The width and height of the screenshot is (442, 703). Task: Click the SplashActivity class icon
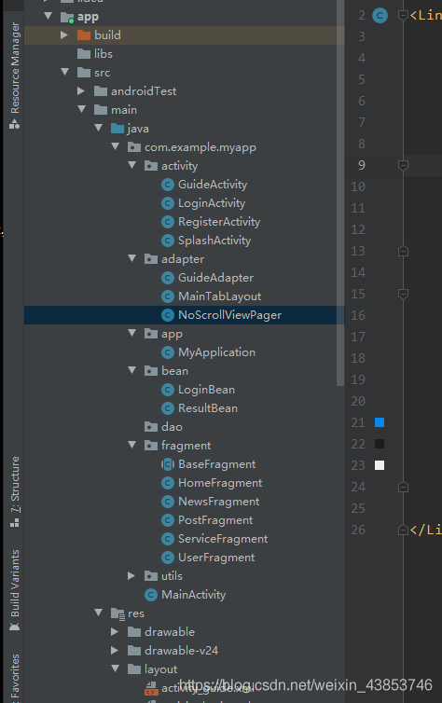click(168, 241)
